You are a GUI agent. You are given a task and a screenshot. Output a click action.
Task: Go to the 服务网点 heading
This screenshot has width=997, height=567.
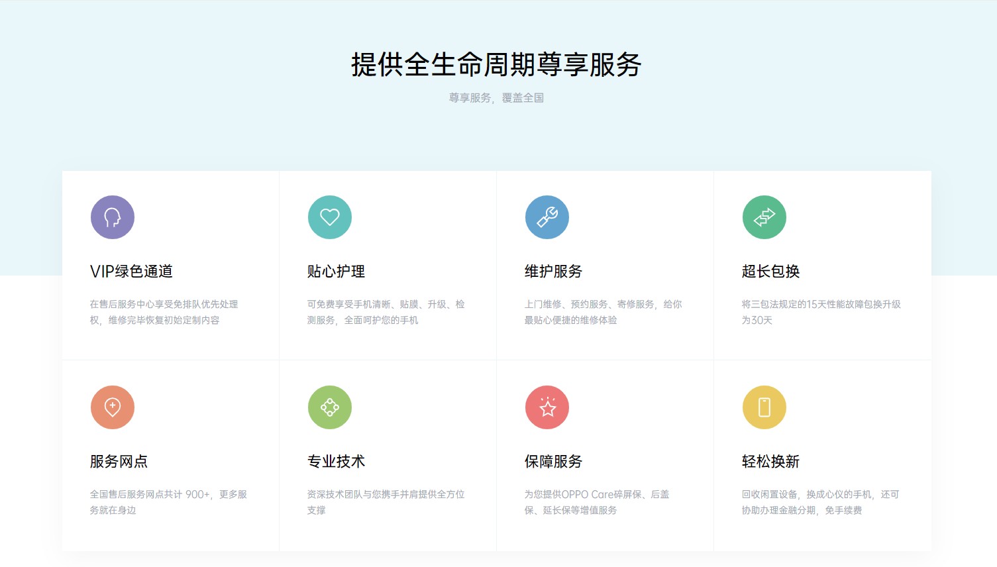[119, 462]
